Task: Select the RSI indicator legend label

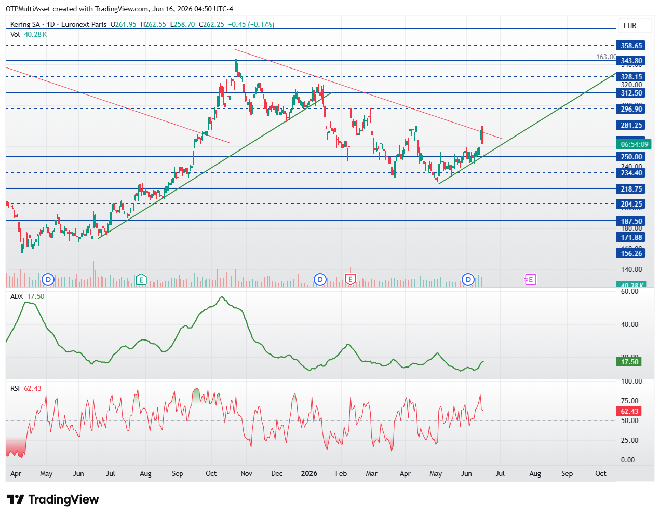Action: click(x=15, y=388)
